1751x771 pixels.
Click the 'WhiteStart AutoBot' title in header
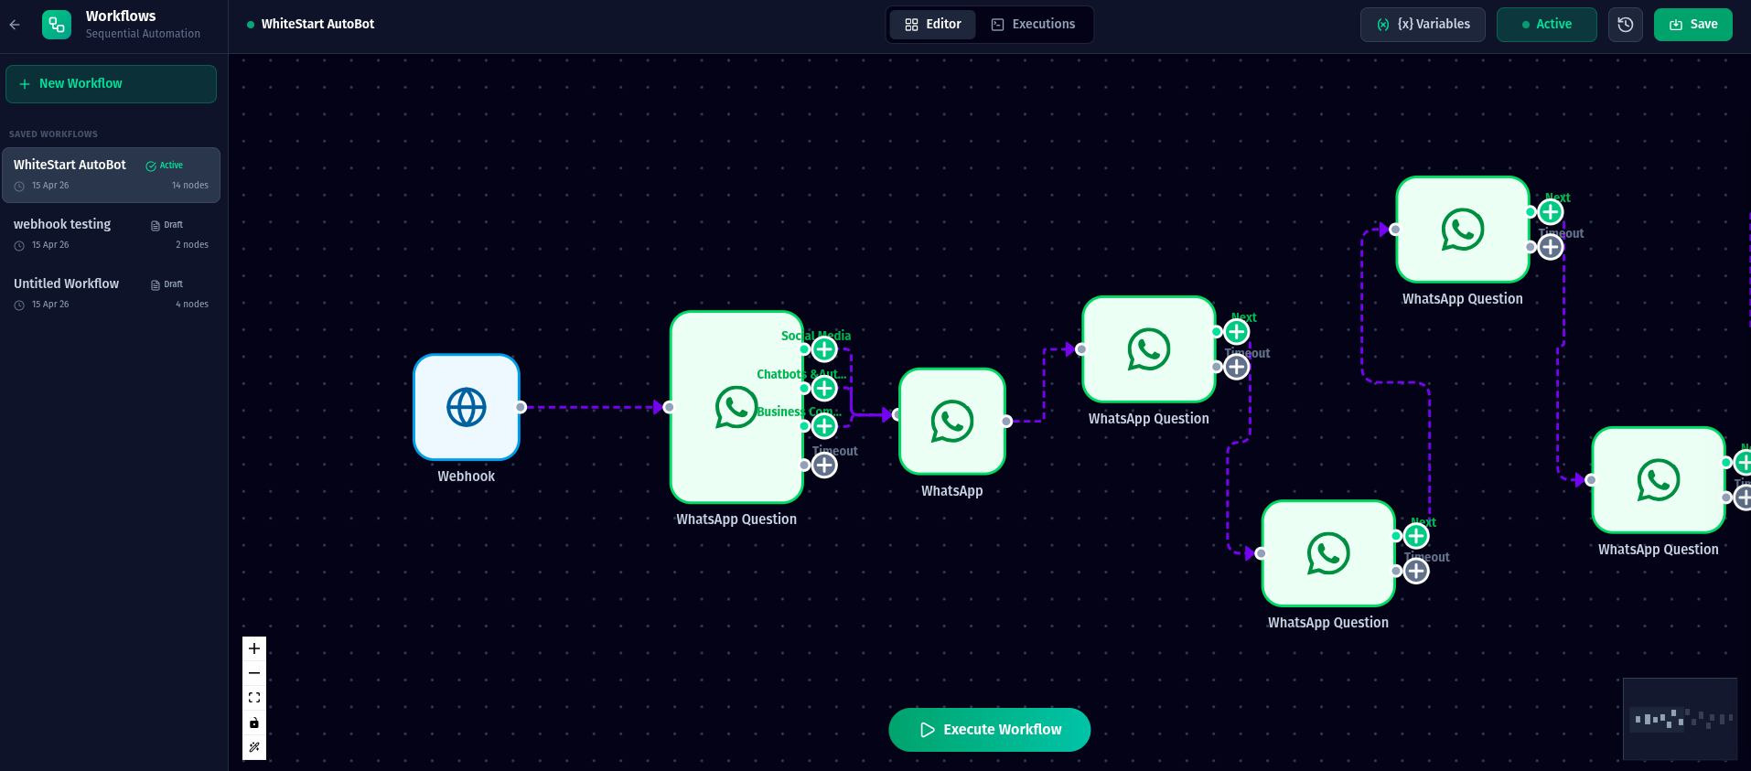pos(317,25)
